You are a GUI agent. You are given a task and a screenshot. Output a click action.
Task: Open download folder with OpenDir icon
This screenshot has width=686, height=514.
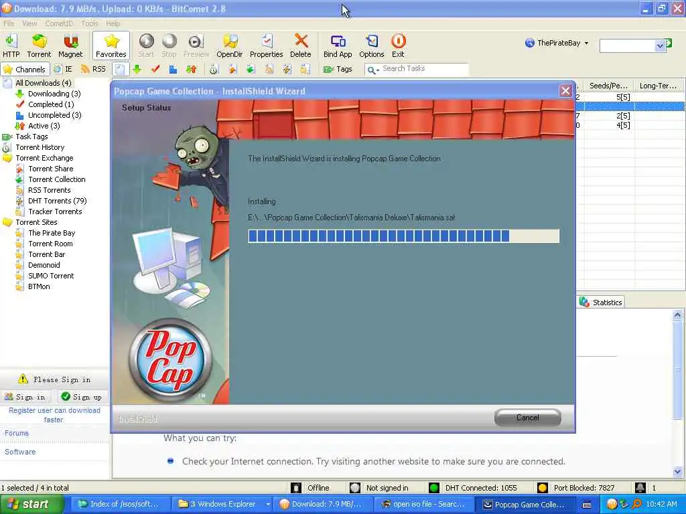[229, 46]
